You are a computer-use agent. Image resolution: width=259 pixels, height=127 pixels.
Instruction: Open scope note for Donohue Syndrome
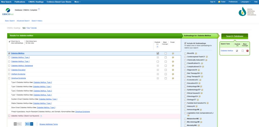(173, 78)
